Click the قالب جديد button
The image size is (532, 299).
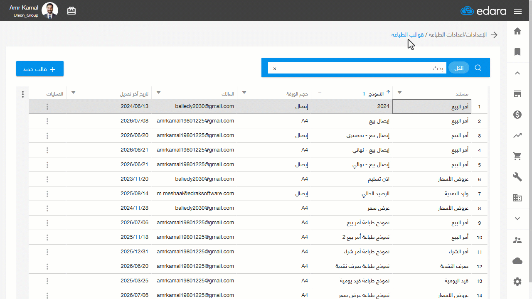40,69
